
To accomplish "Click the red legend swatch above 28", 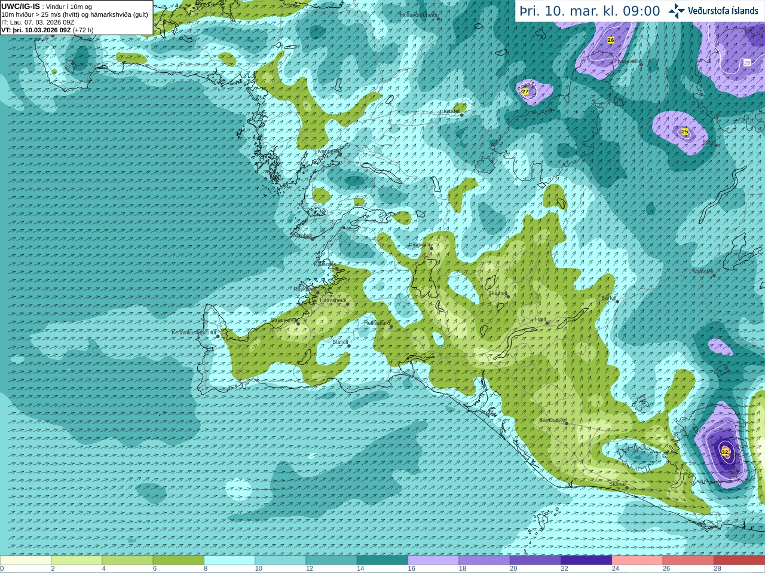I will [x=739, y=560].
